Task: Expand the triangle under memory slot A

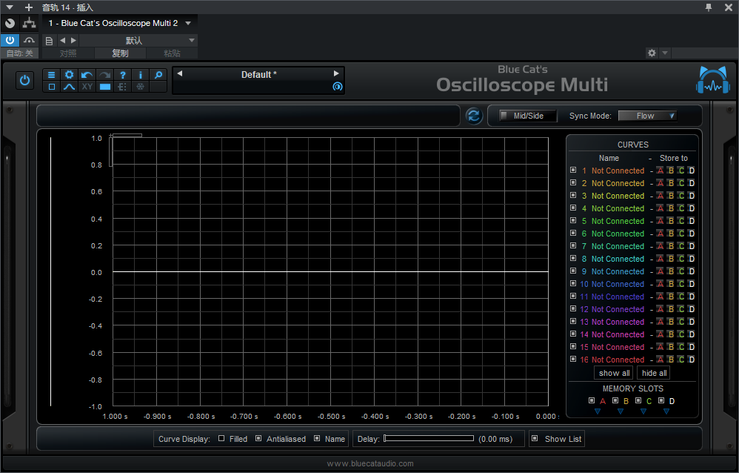Action: [x=598, y=411]
